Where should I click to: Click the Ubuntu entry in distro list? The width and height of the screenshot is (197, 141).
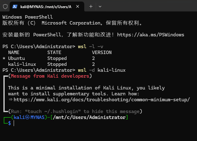pyautogui.click(x=16, y=58)
